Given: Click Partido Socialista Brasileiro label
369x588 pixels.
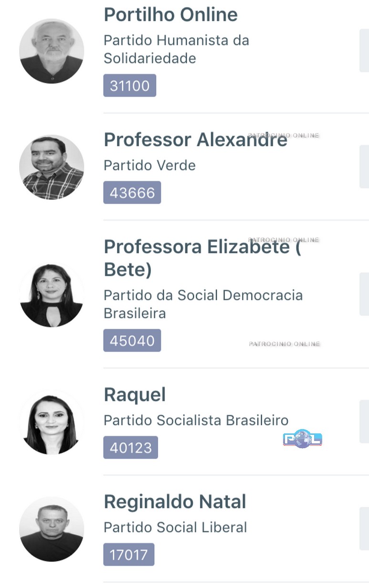Looking at the screenshot, I should 196,420.
